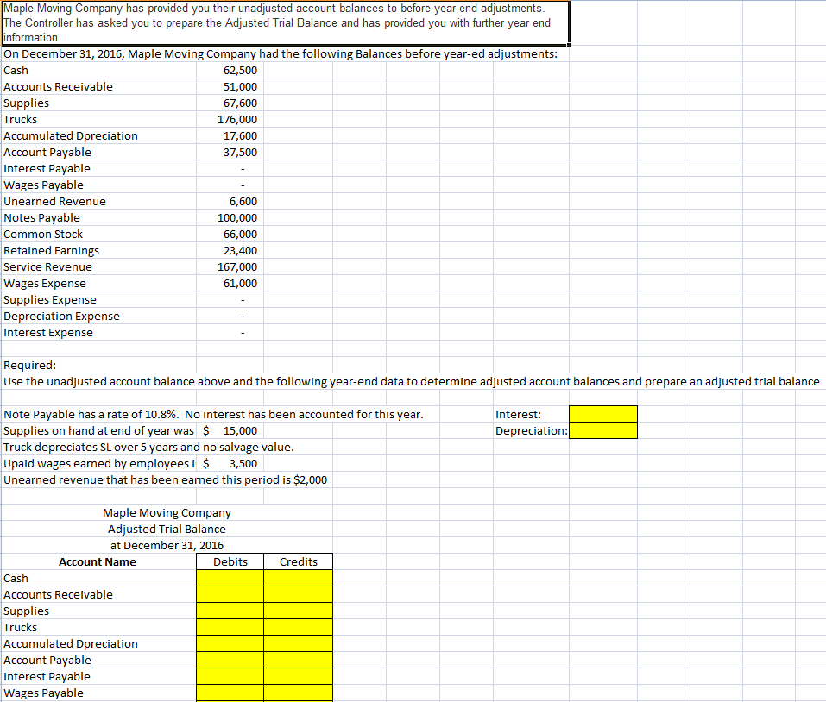Image resolution: width=826 pixels, height=702 pixels.
Task: Select the Supplies Expense label
Action: [50, 299]
